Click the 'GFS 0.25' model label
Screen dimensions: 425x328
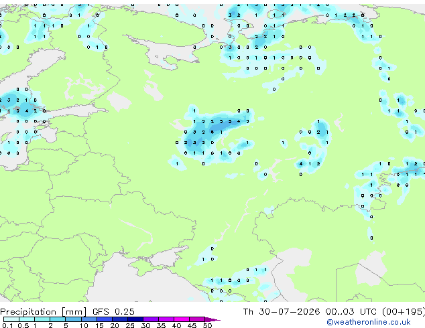tap(113, 312)
